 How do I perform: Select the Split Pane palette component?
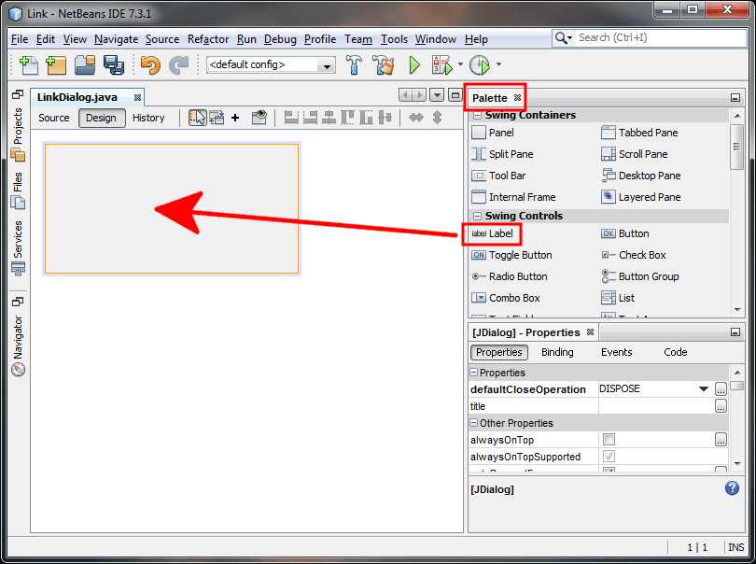pyautogui.click(x=502, y=154)
